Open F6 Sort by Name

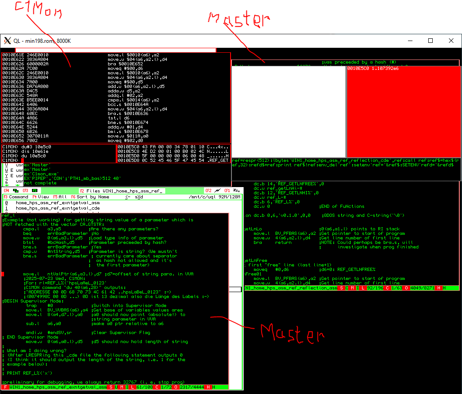90,197
